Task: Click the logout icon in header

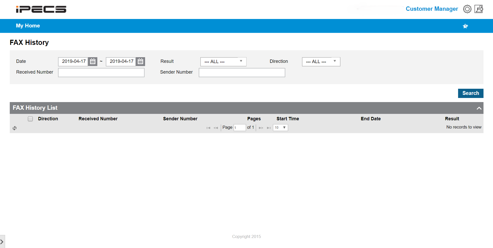Action: pyautogui.click(x=479, y=9)
